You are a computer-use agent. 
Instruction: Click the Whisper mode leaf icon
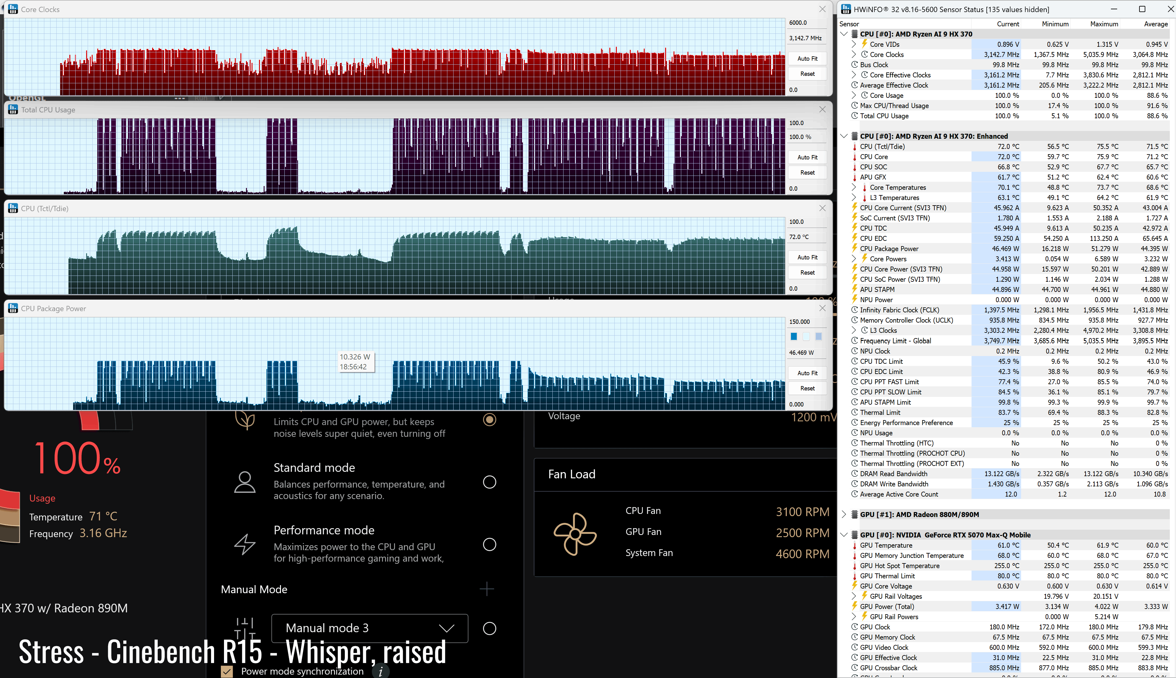(245, 419)
